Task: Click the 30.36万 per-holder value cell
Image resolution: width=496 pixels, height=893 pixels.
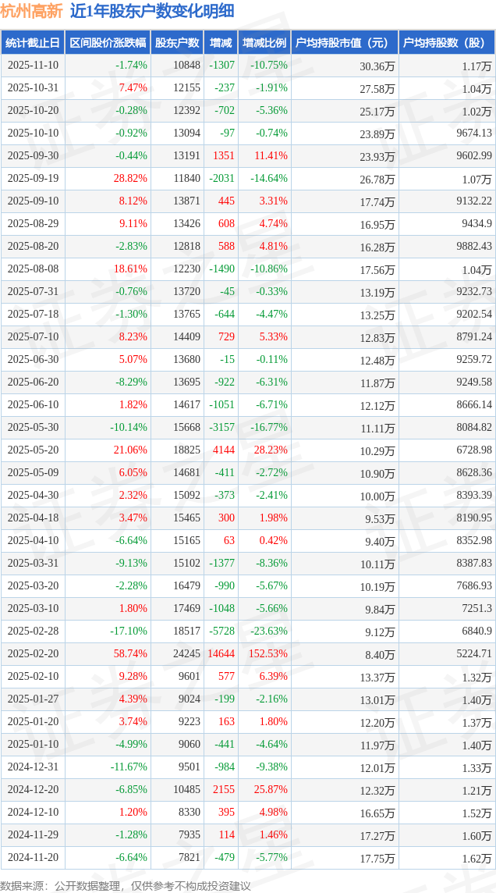Action: click(377, 66)
